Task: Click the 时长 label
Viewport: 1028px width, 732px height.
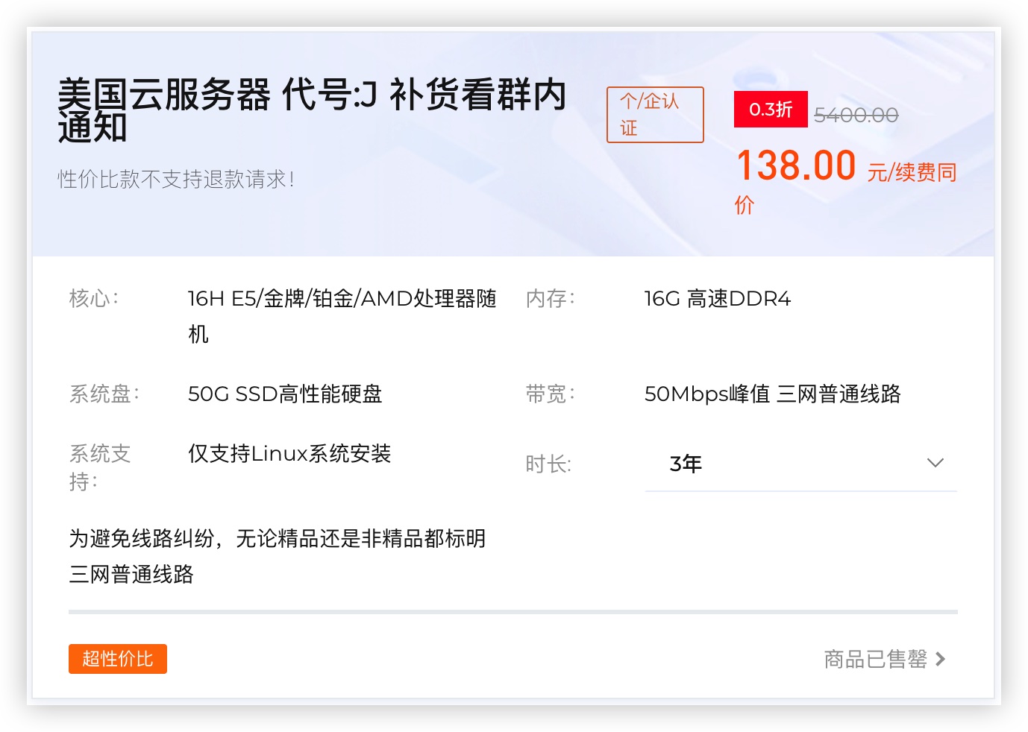Action: 548,464
